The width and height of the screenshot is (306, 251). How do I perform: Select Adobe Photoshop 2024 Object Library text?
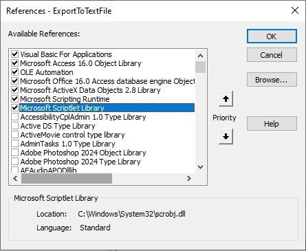83,153
